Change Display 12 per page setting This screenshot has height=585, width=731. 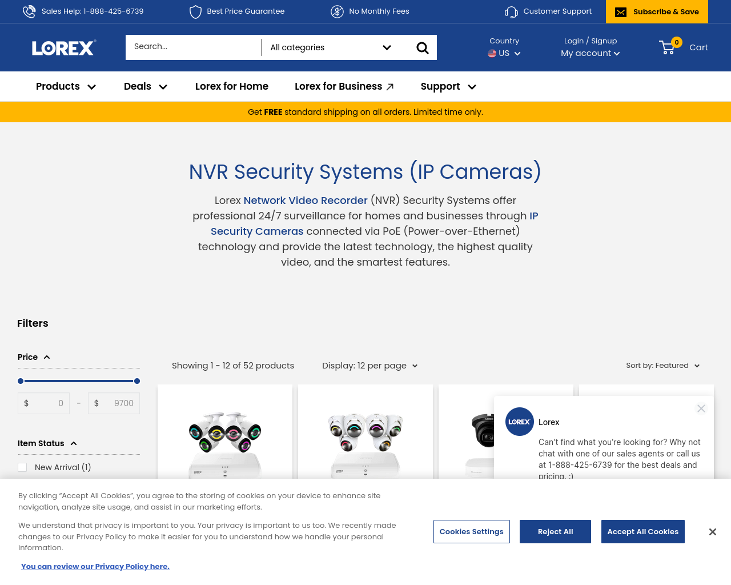click(369, 366)
